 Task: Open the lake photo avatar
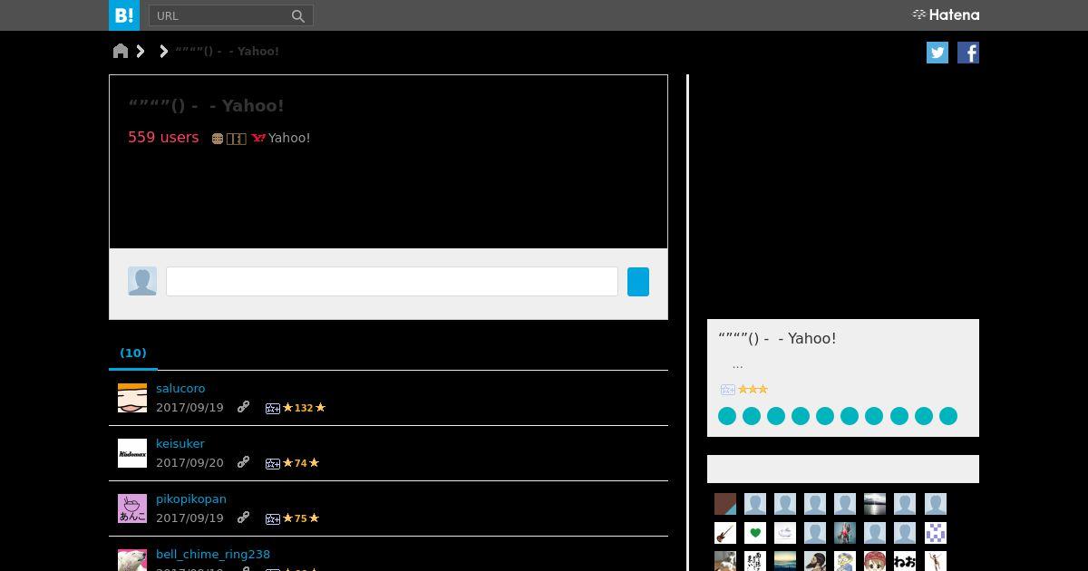tap(875, 504)
